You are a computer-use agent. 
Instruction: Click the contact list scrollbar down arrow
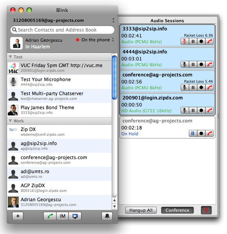[x=114, y=206]
